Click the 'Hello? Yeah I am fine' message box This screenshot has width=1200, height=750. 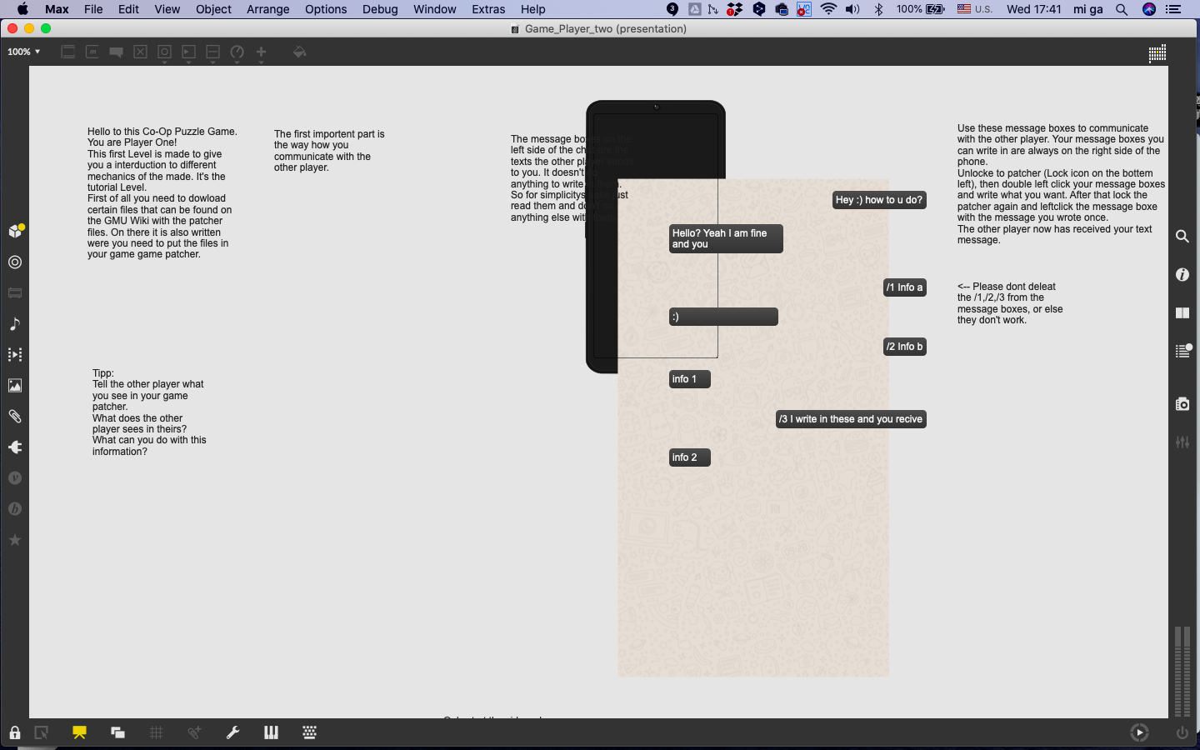click(x=726, y=238)
